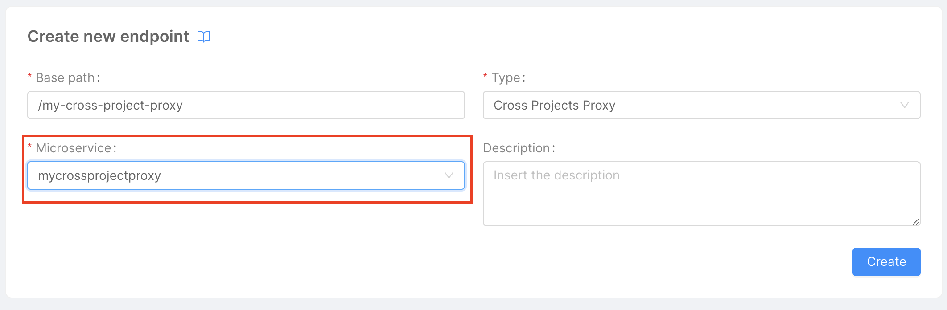The height and width of the screenshot is (310, 947).
Task: Expand the Microservice dropdown showing mycrossprojectproxy
Action: click(x=245, y=175)
